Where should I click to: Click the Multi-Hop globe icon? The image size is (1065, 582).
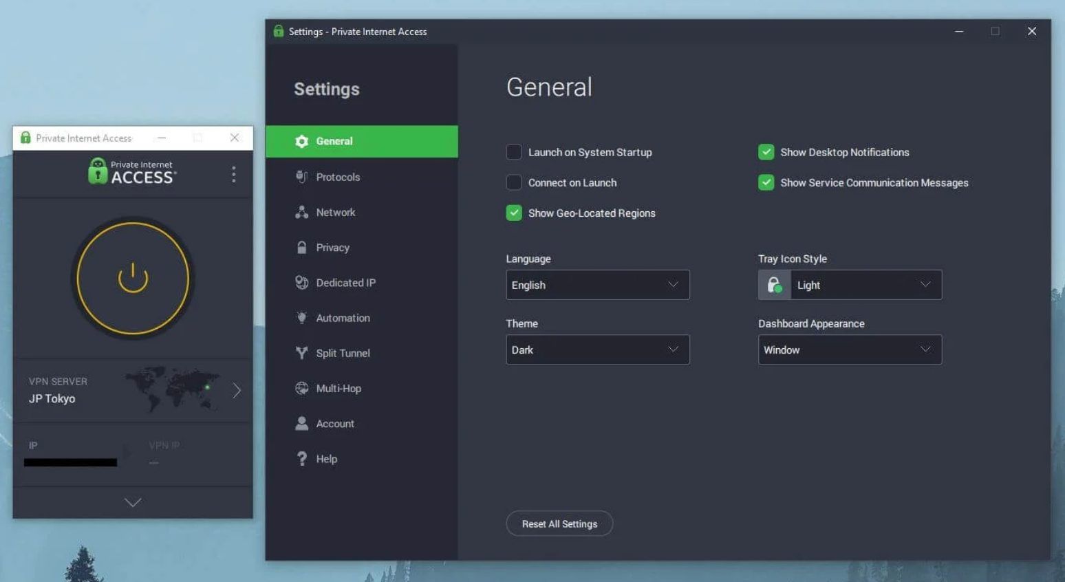pos(301,388)
